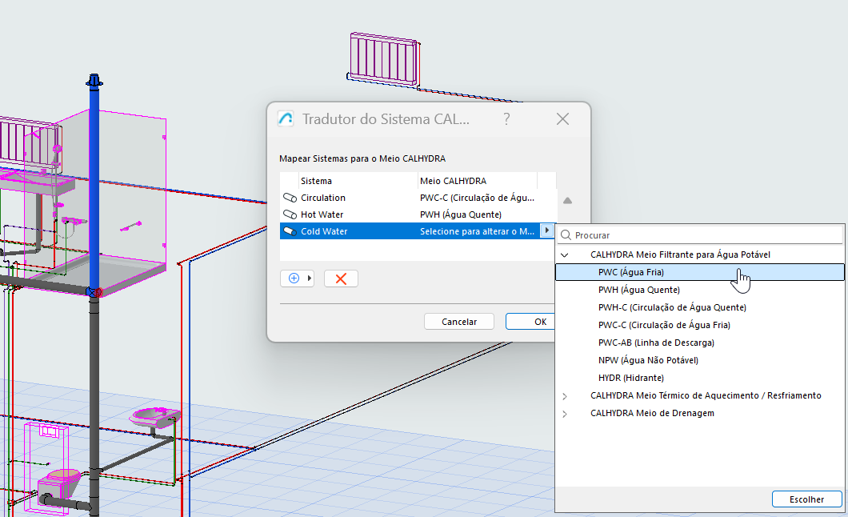Click the add system plus button
The width and height of the screenshot is (848, 517).
pyautogui.click(x=294, y=278)
